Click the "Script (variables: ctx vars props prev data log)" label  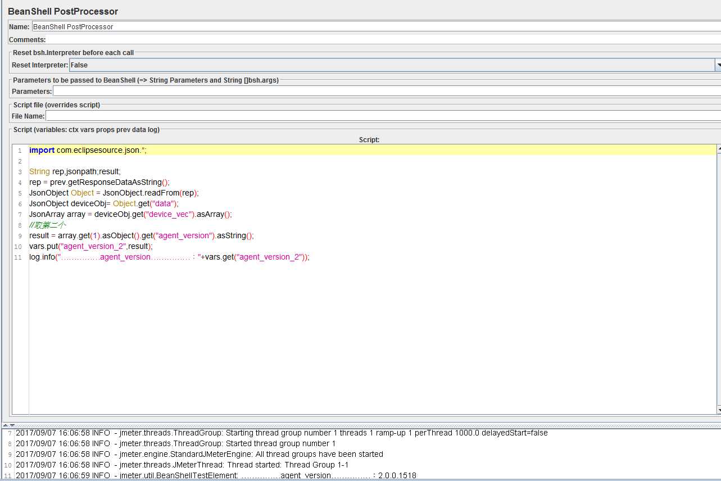[x=87, y=130]
